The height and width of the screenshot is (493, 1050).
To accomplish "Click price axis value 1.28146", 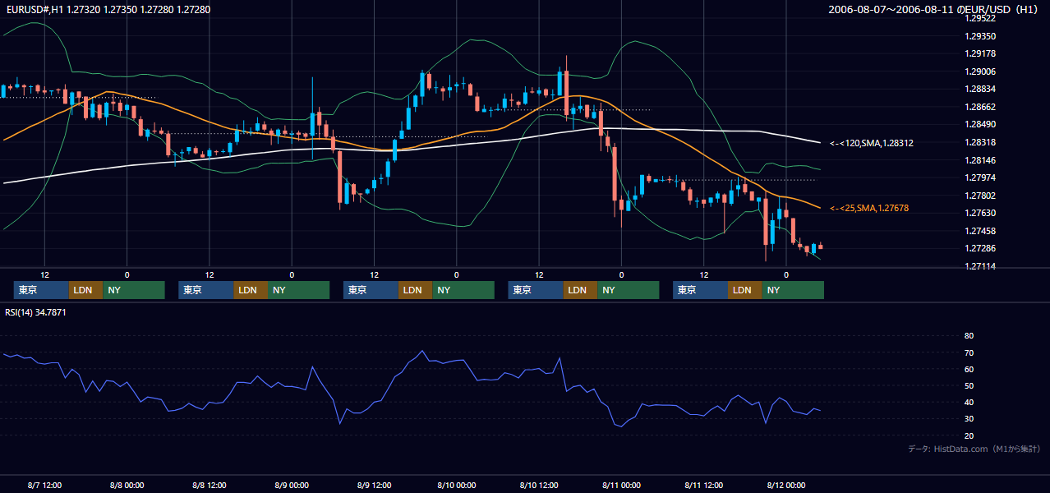I will (x=980, y=161).
